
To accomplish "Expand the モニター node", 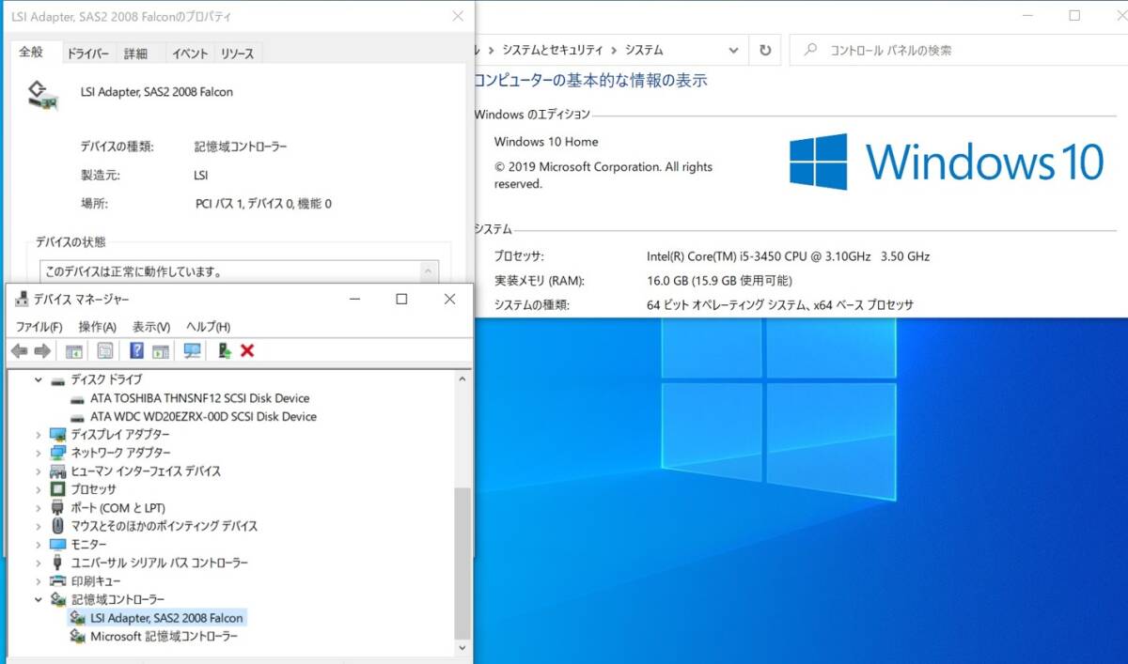I will click(39, 545).
